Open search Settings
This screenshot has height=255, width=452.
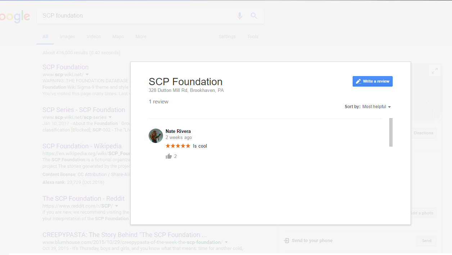click(227, 37)
